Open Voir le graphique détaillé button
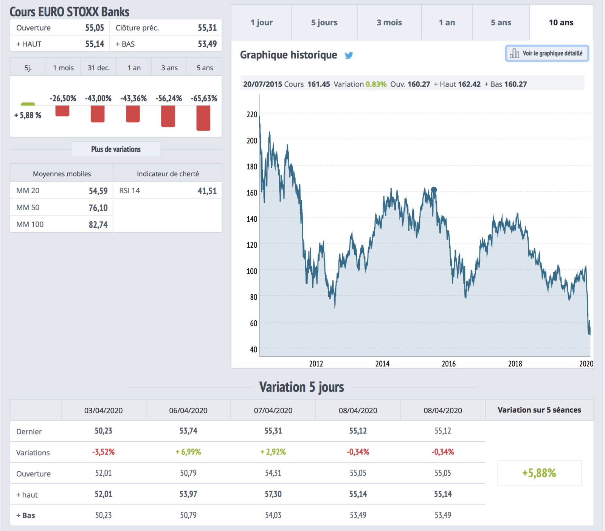This screenshot has width=605, height=531. click(x=547, y=53)
